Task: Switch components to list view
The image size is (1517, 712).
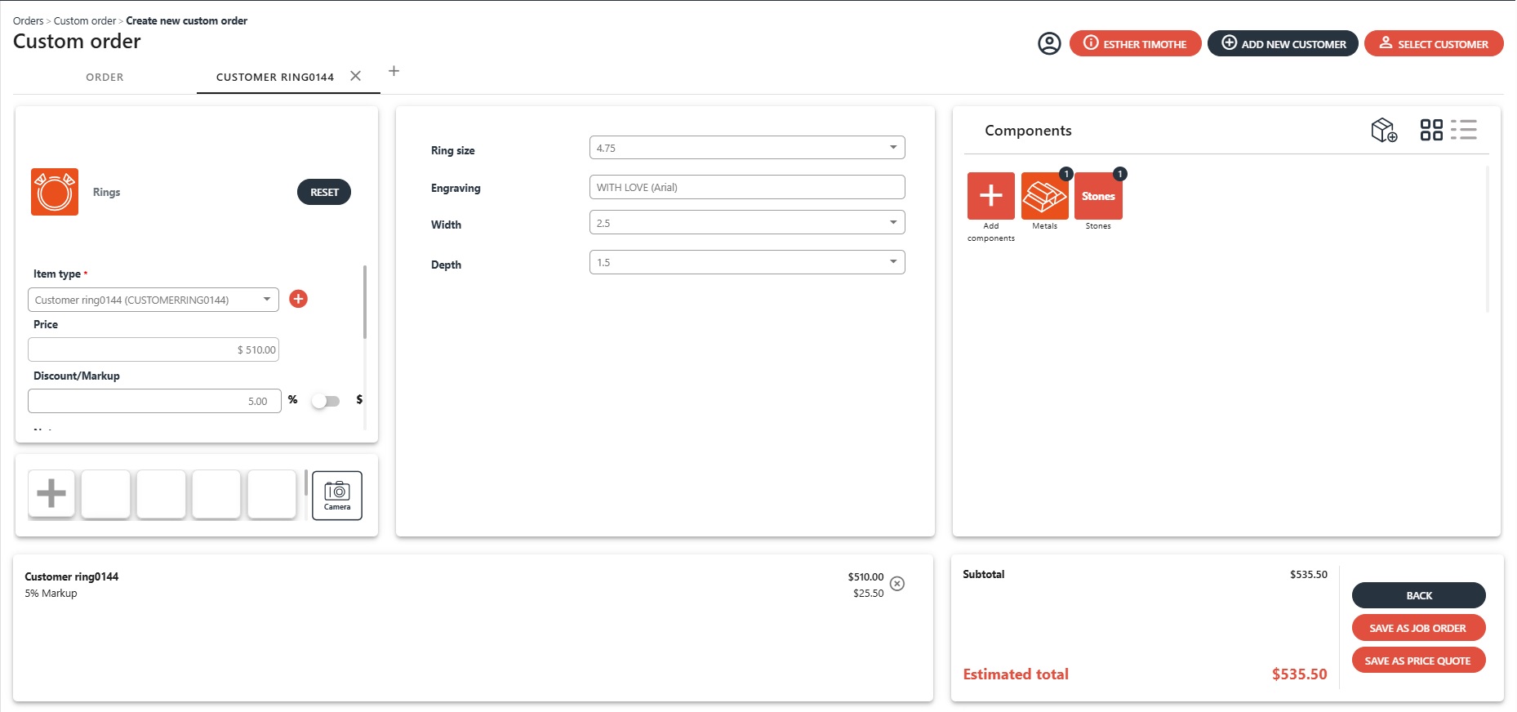Action: pos(1464,130)
